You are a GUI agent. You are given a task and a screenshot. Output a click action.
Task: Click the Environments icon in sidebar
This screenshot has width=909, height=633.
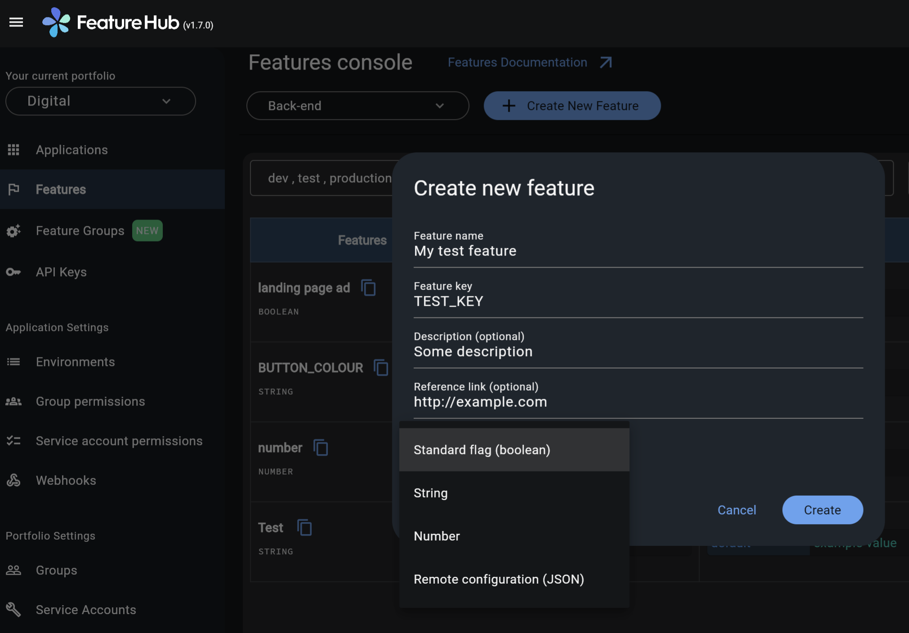pos(14,361)
